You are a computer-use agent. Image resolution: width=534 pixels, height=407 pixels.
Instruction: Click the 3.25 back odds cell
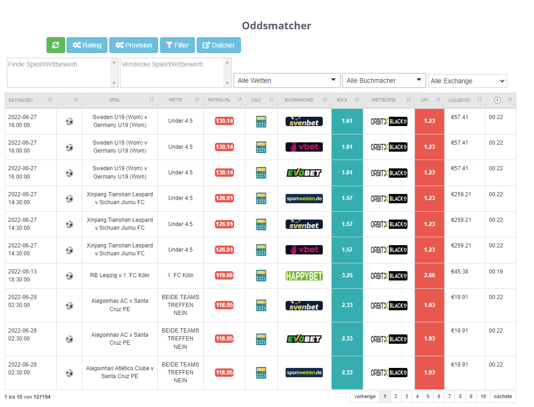click(347, 275)
